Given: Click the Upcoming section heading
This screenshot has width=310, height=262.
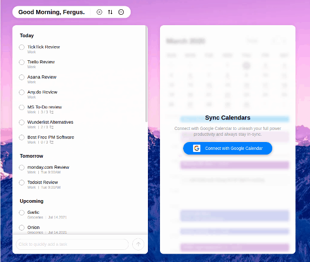Looking at the screenshot, I should click(31, 201).
